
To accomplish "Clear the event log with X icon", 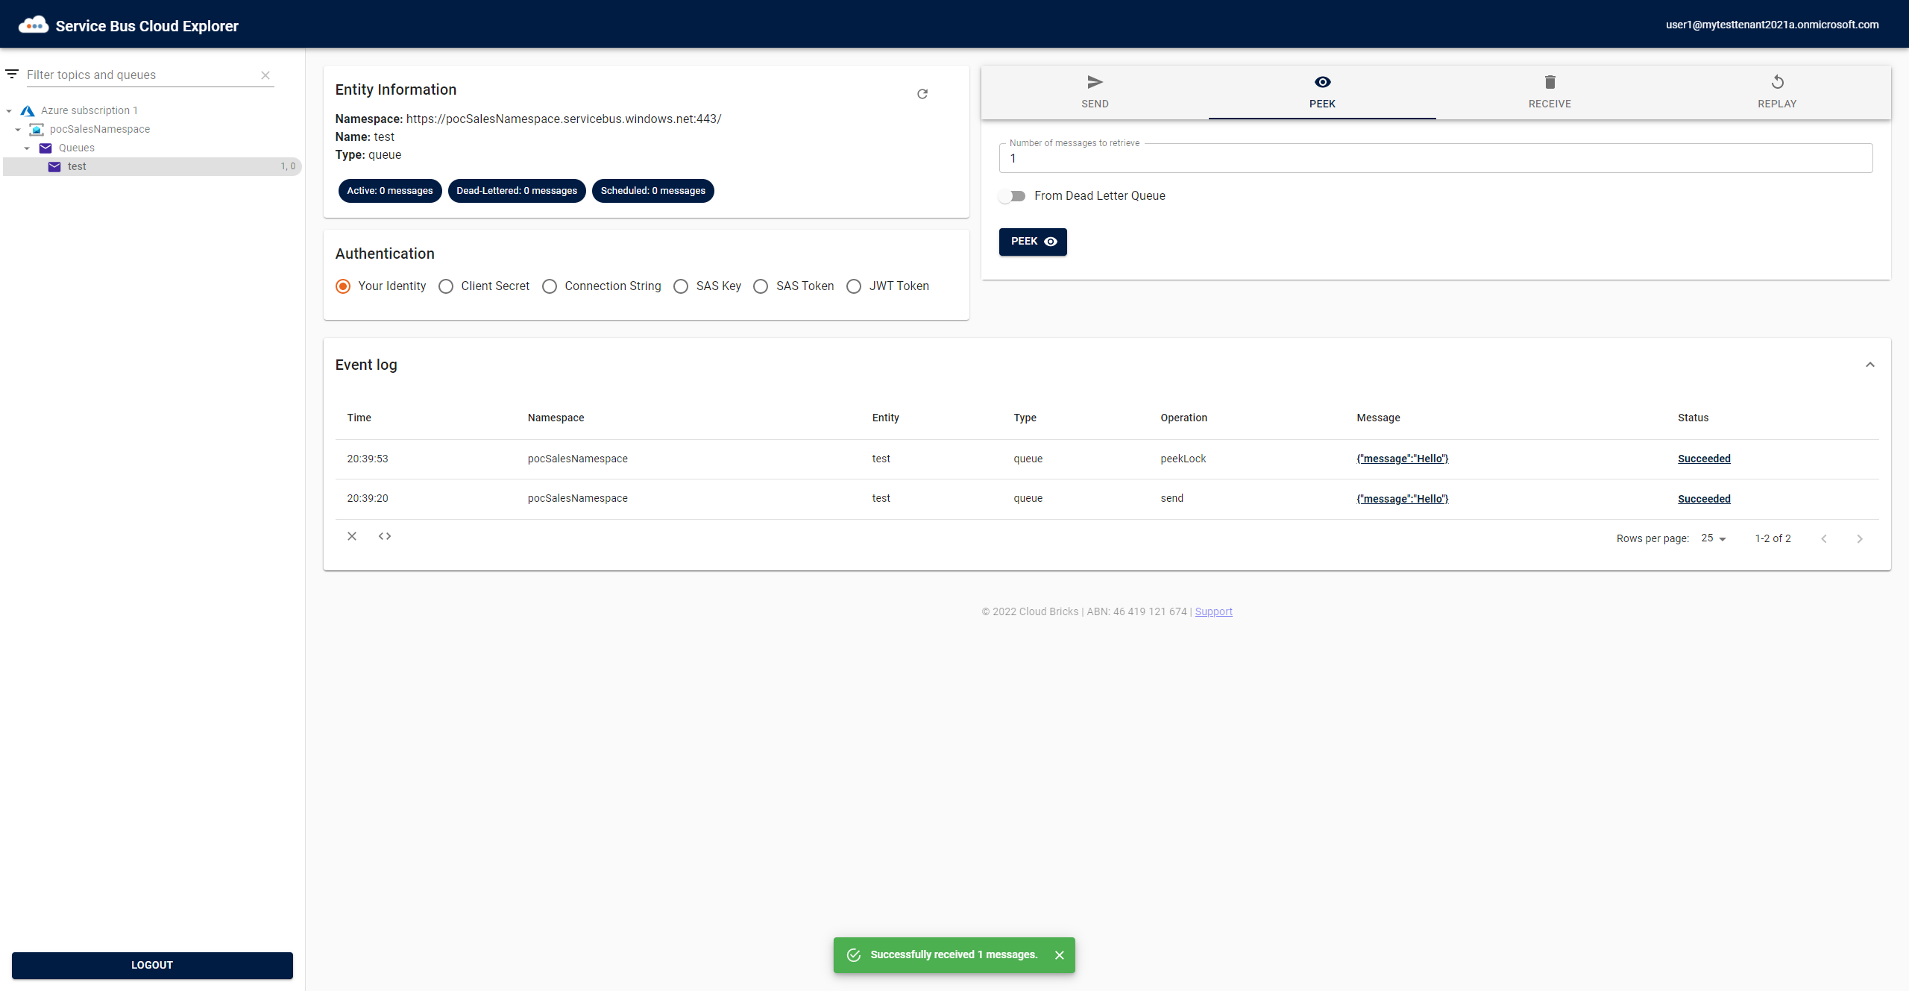I will tap(352, 536).
